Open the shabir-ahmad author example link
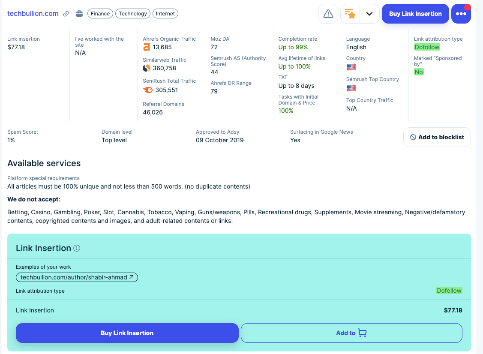 pos(77,277)
